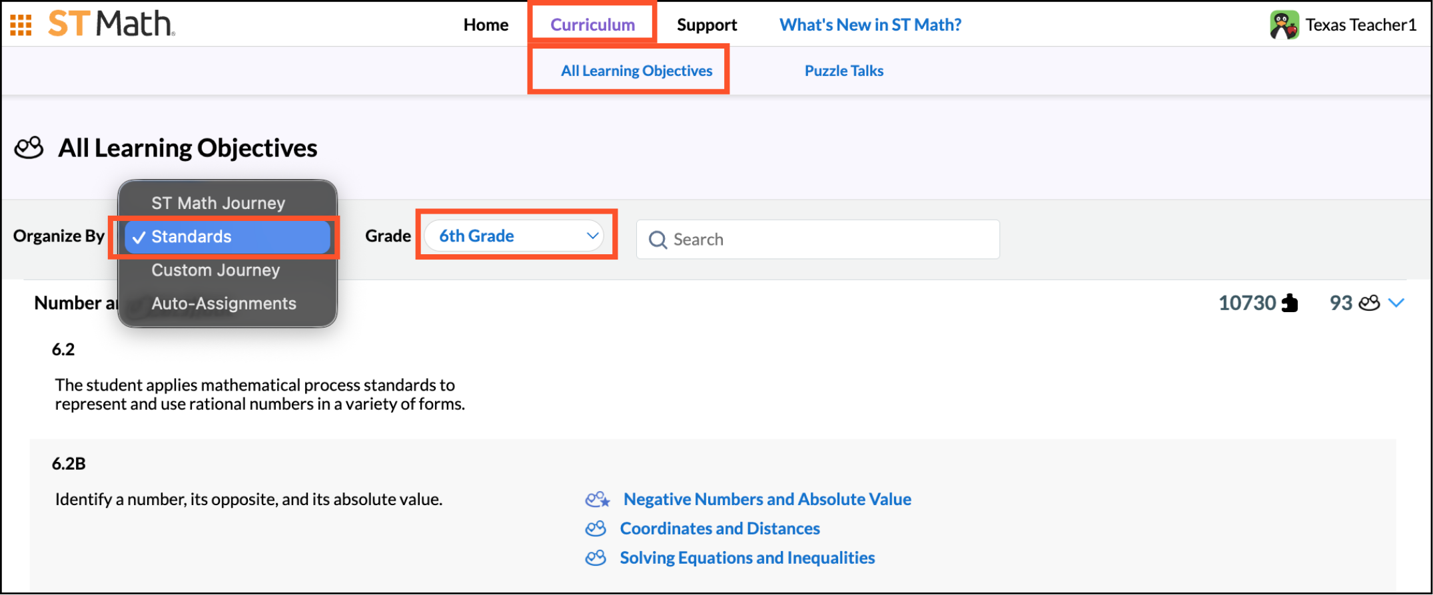1433x595 pixels.
Task: Click the brain icon next to 93
Action: pyautogui.click(x=1369, y=303)
